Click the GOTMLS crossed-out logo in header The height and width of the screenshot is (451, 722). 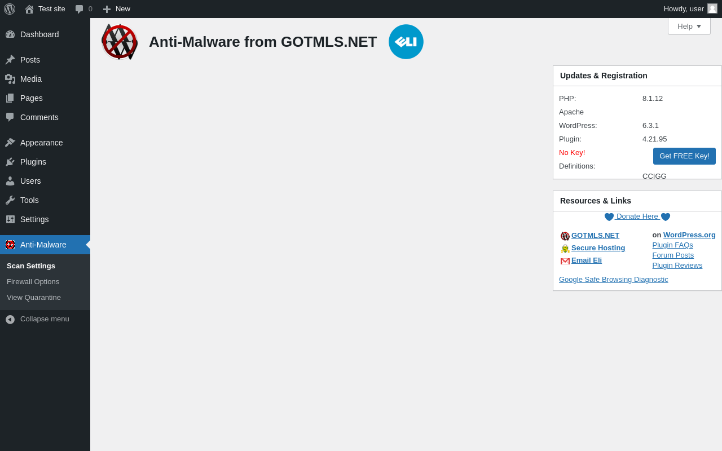pos(120,42)
